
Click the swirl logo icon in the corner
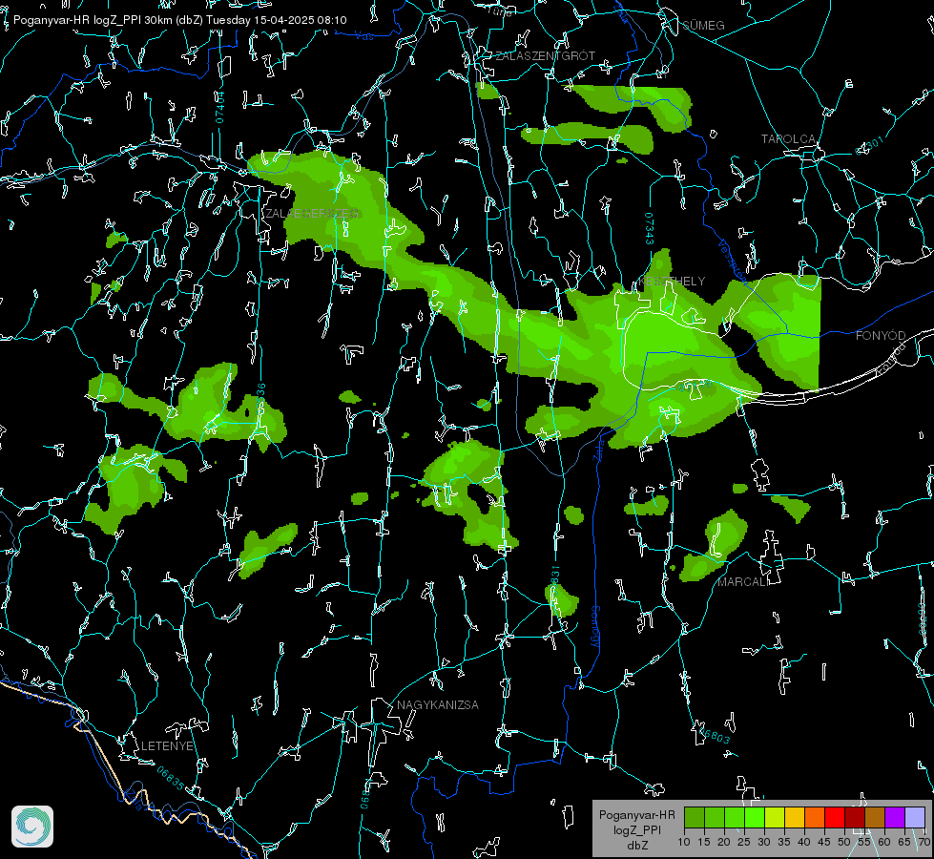(x=32, y=827)
